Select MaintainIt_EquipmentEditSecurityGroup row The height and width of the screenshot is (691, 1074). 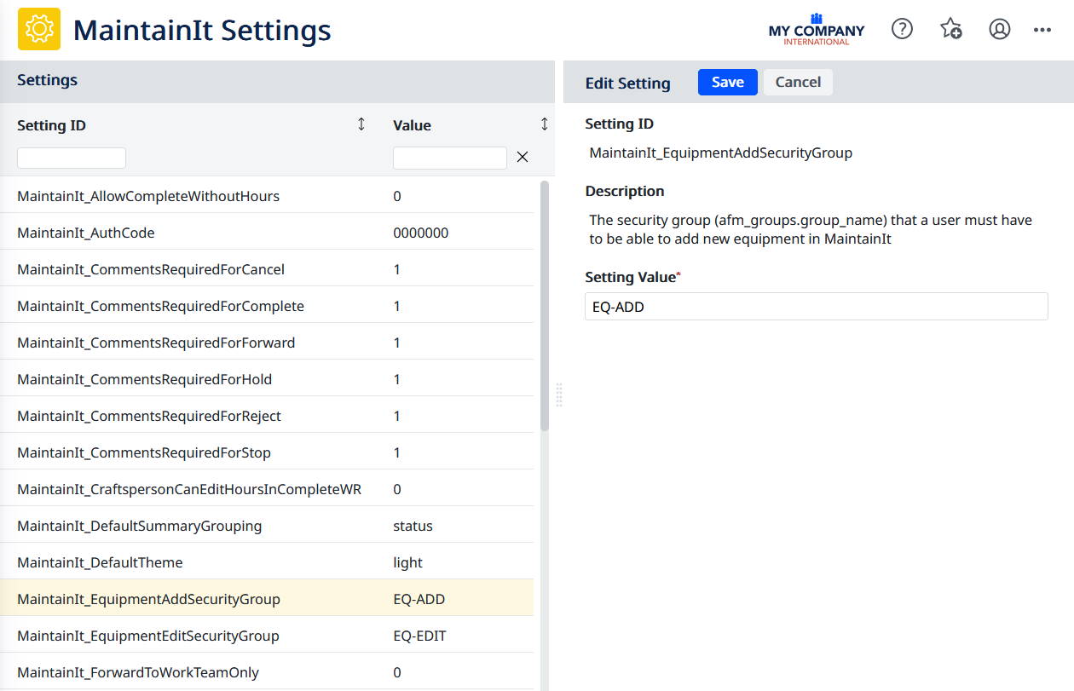pos(147,636)
